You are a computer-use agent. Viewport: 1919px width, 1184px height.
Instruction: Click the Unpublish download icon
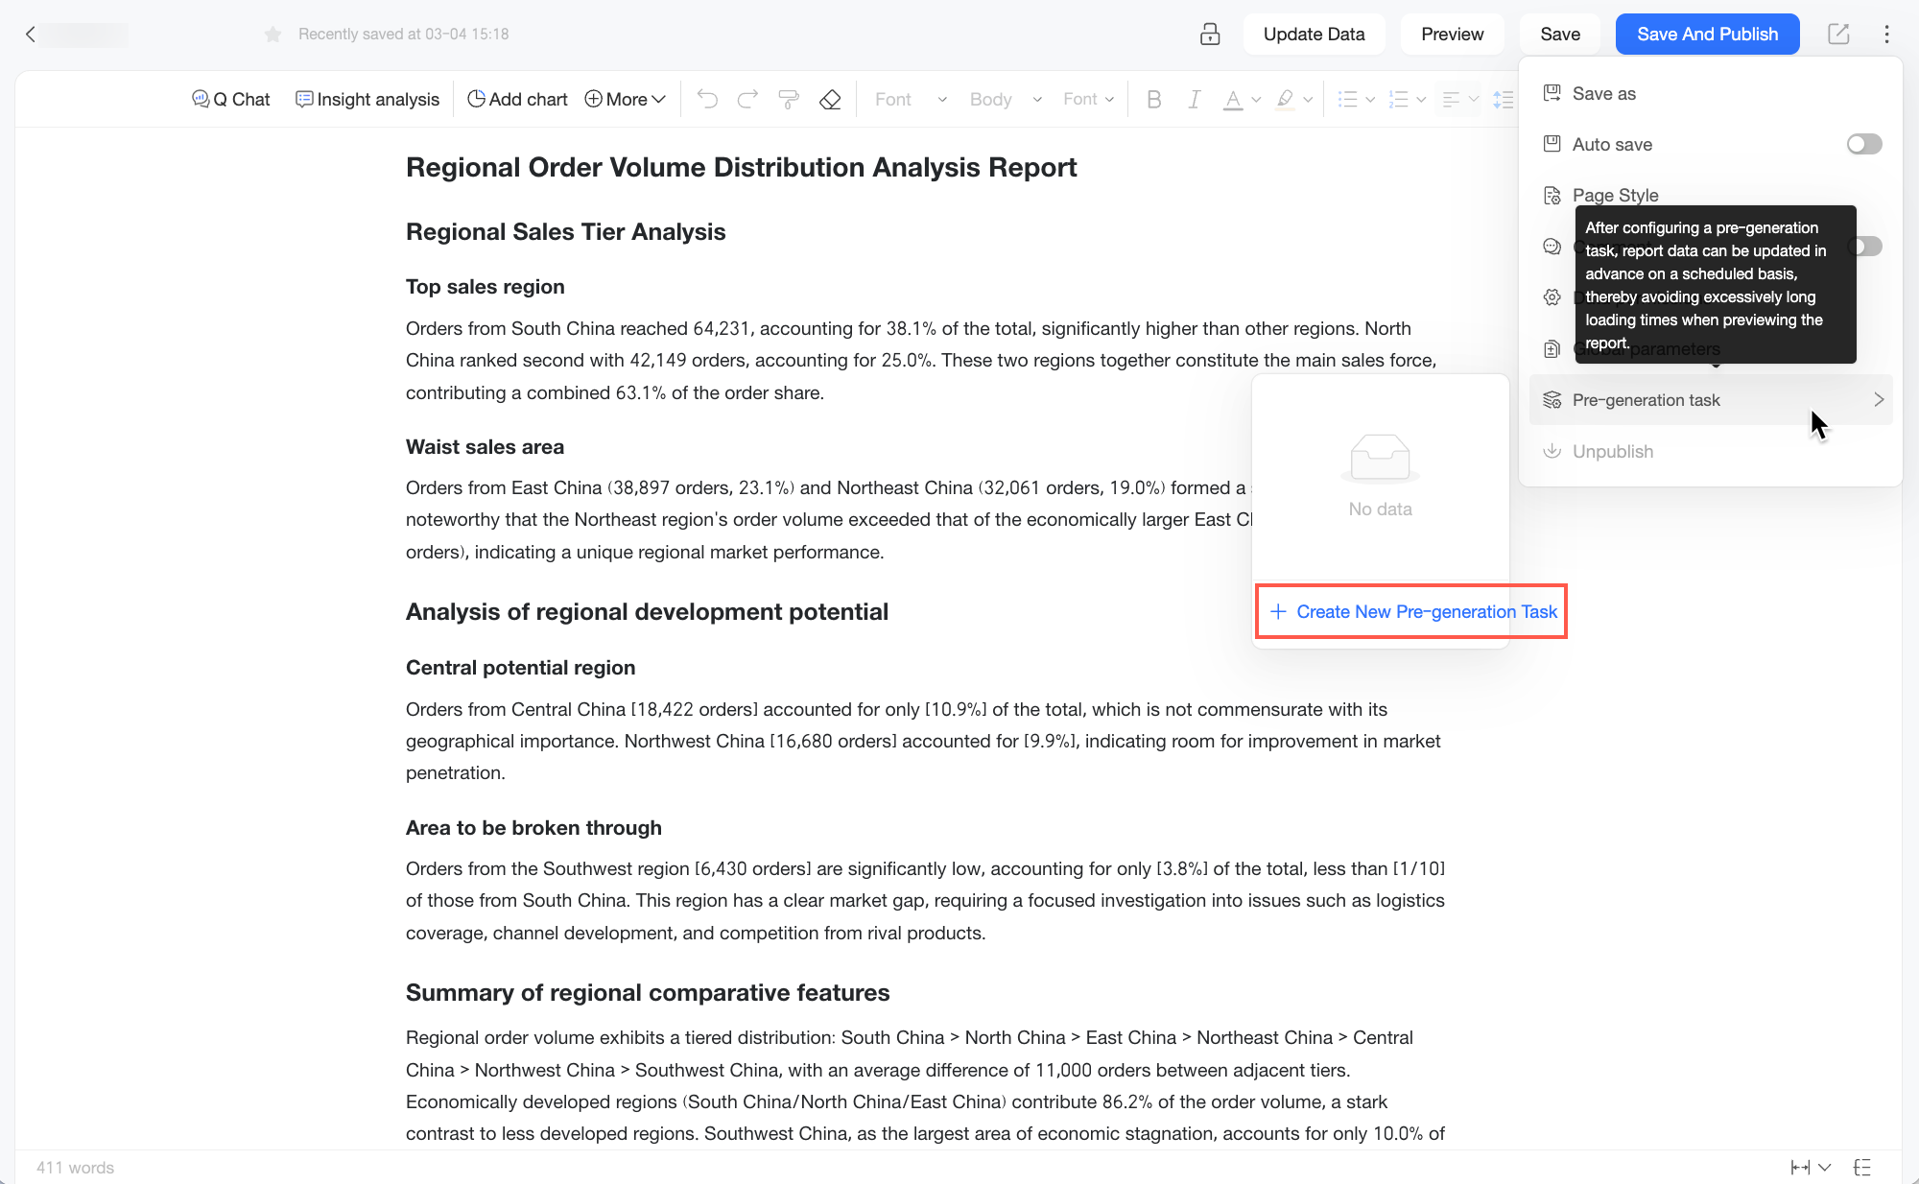[1552, 451]
